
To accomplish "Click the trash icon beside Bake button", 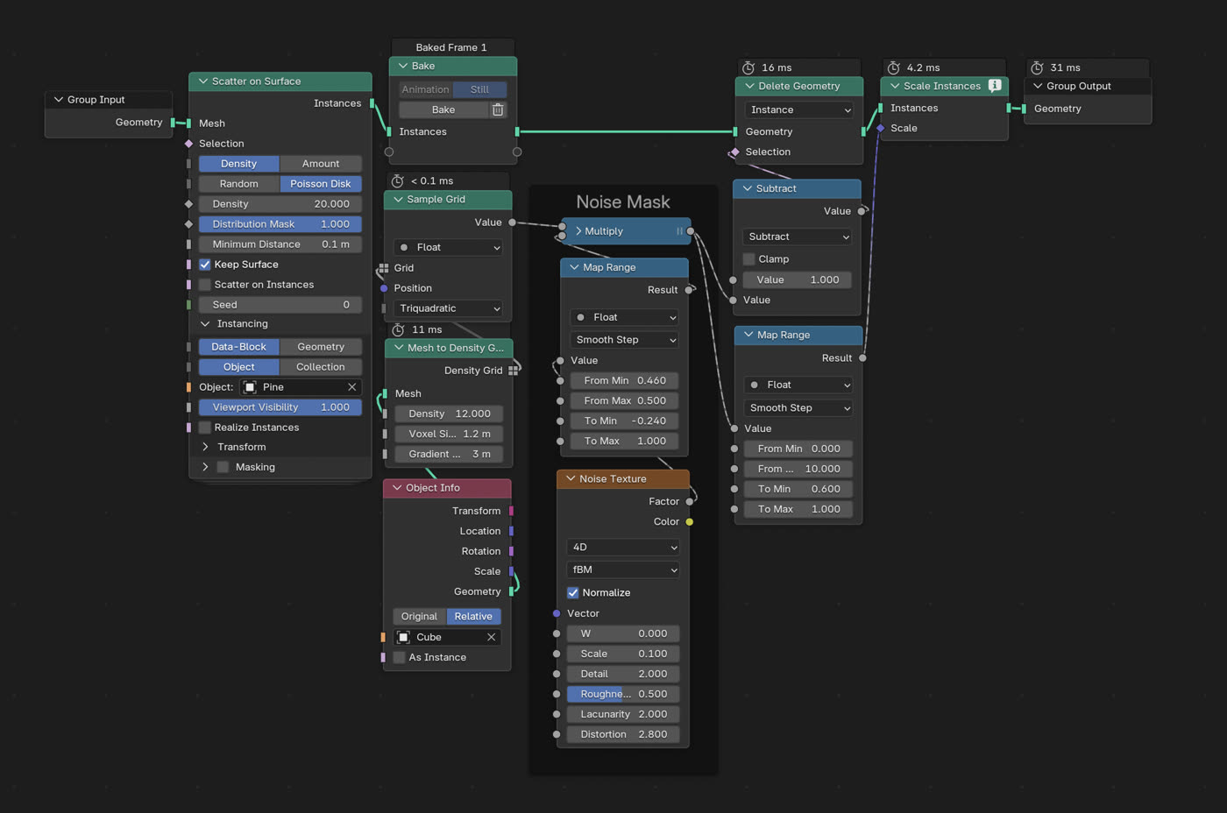I will (x=498, y=110).
